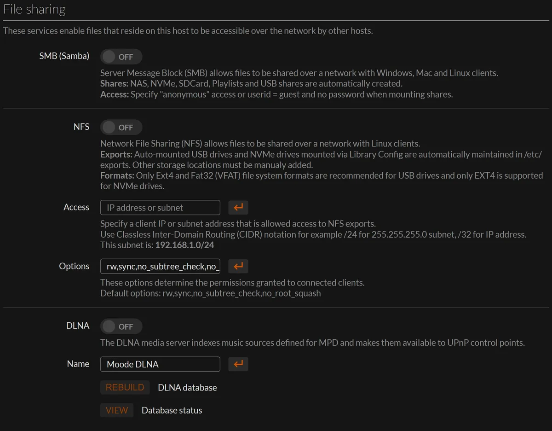Click the 'Exports:' description text

point(321,159)
